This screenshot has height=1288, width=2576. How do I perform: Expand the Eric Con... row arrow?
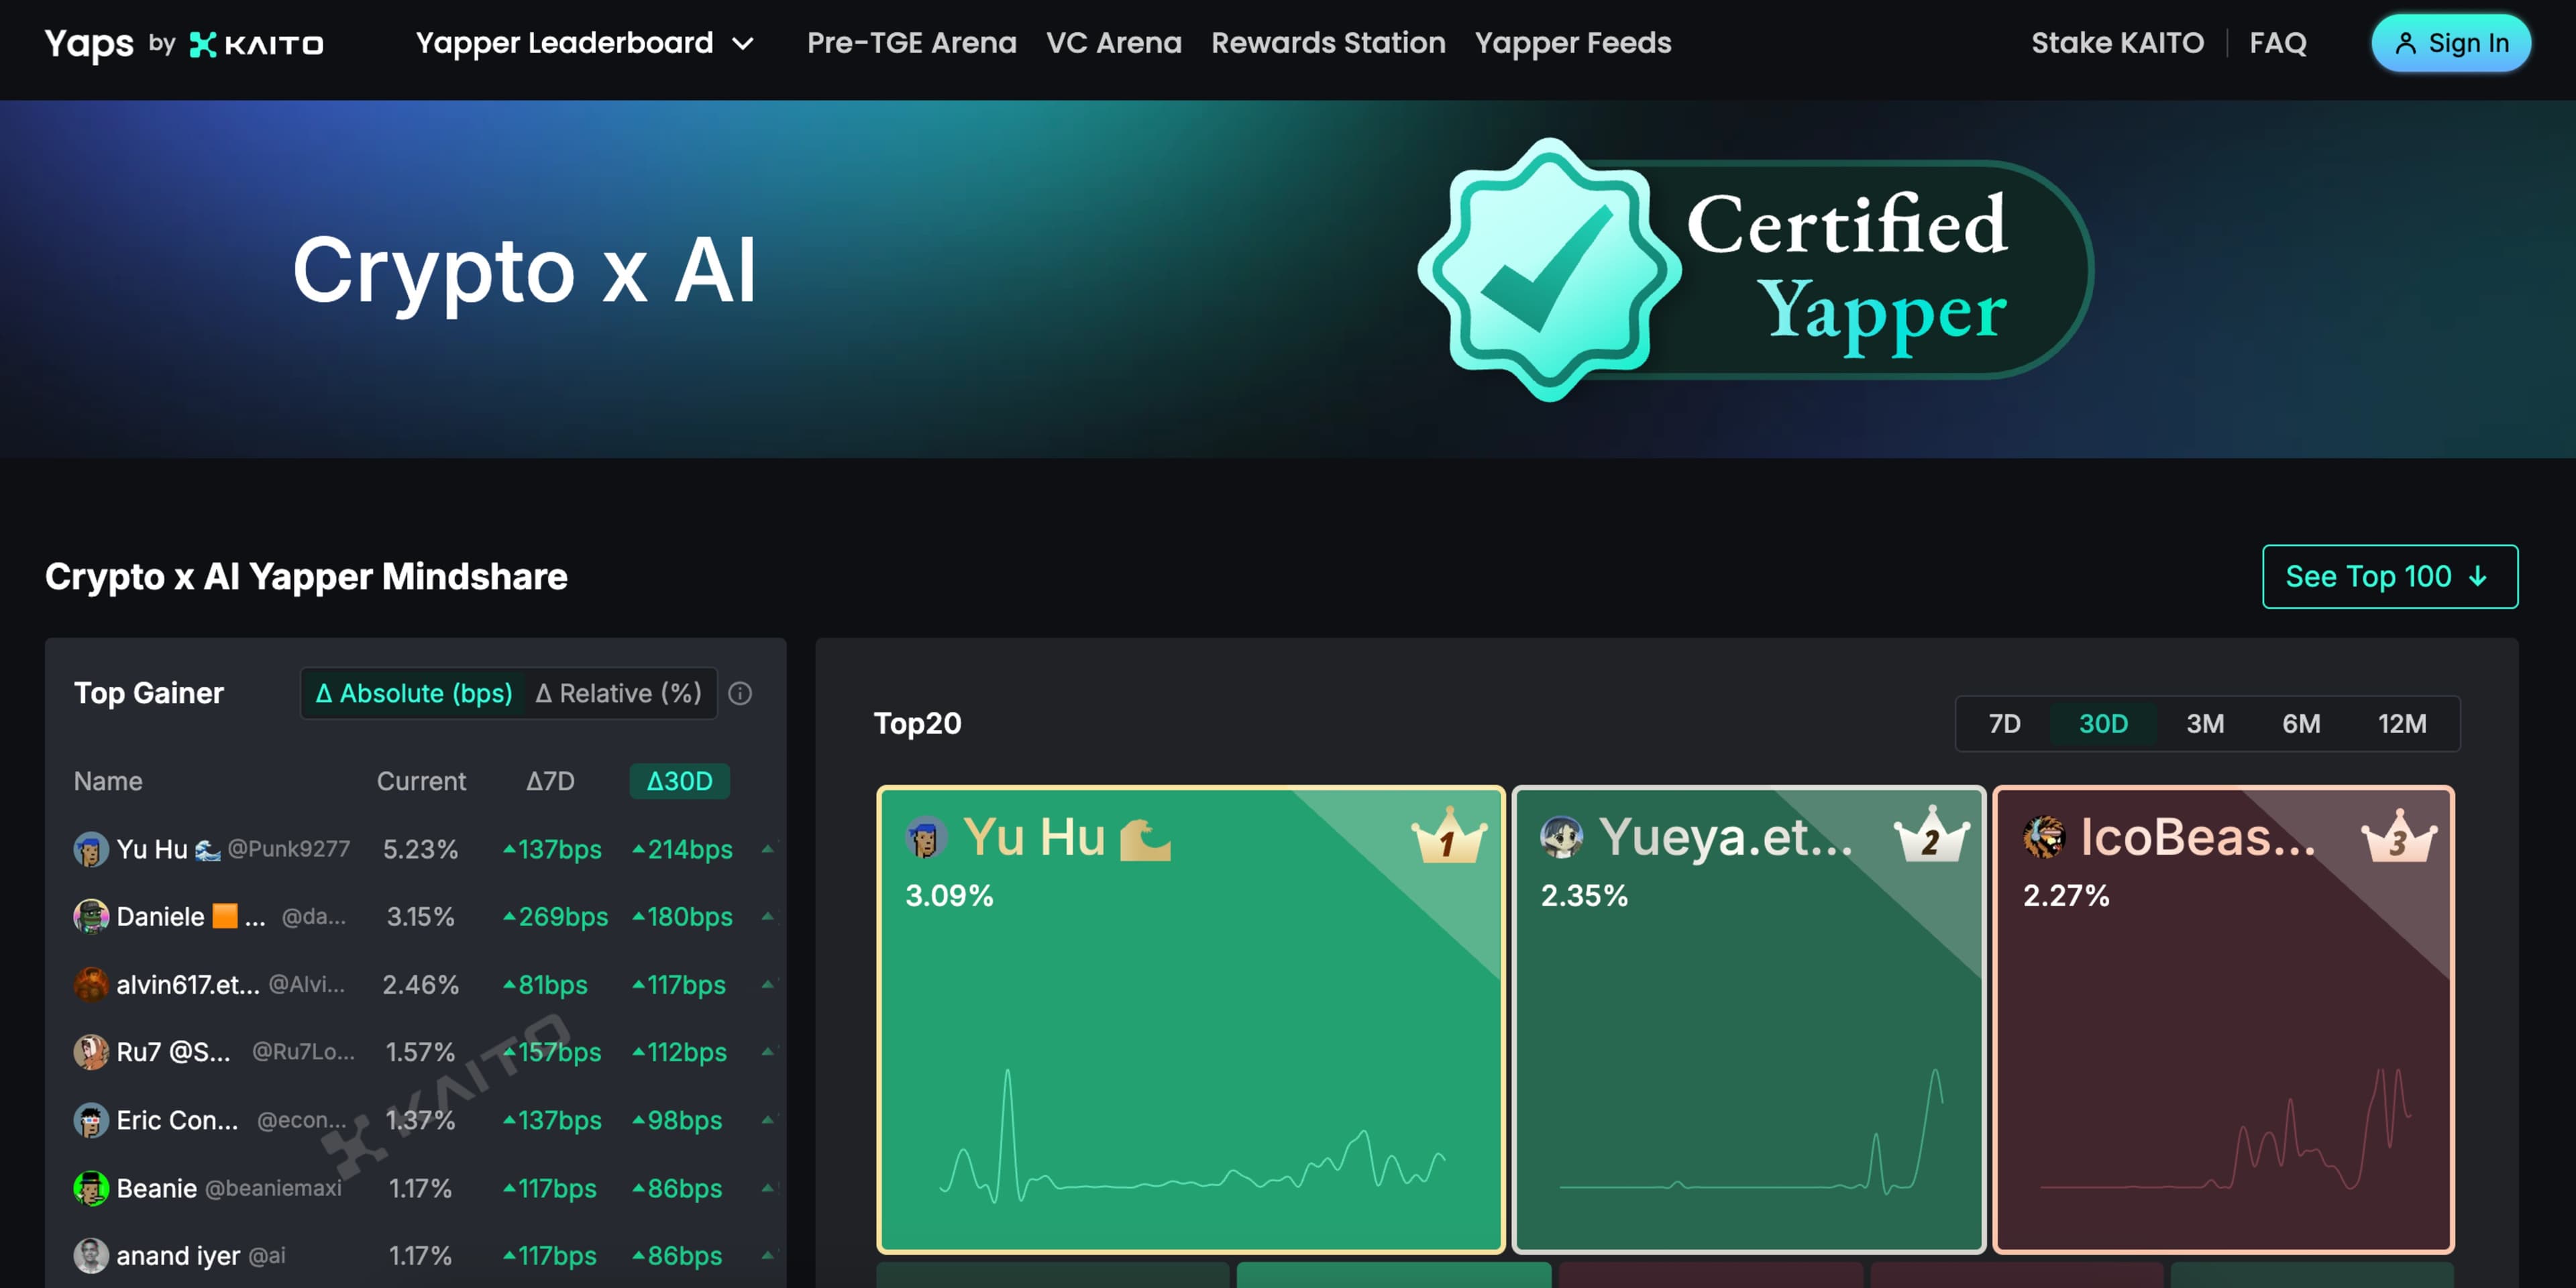[x=768, y=1119]
